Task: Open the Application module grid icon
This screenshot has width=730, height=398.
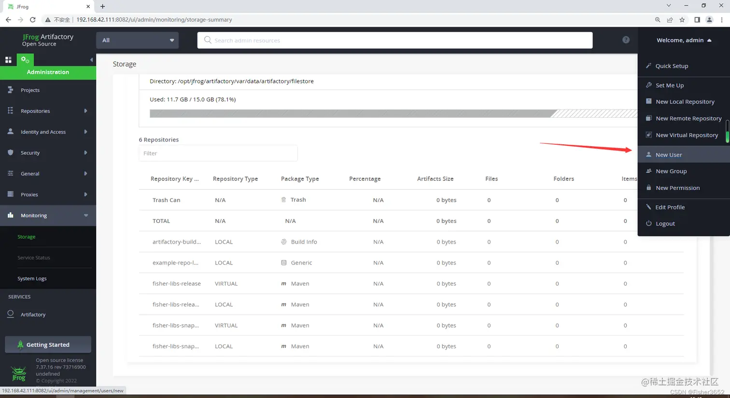Action: 8,60
